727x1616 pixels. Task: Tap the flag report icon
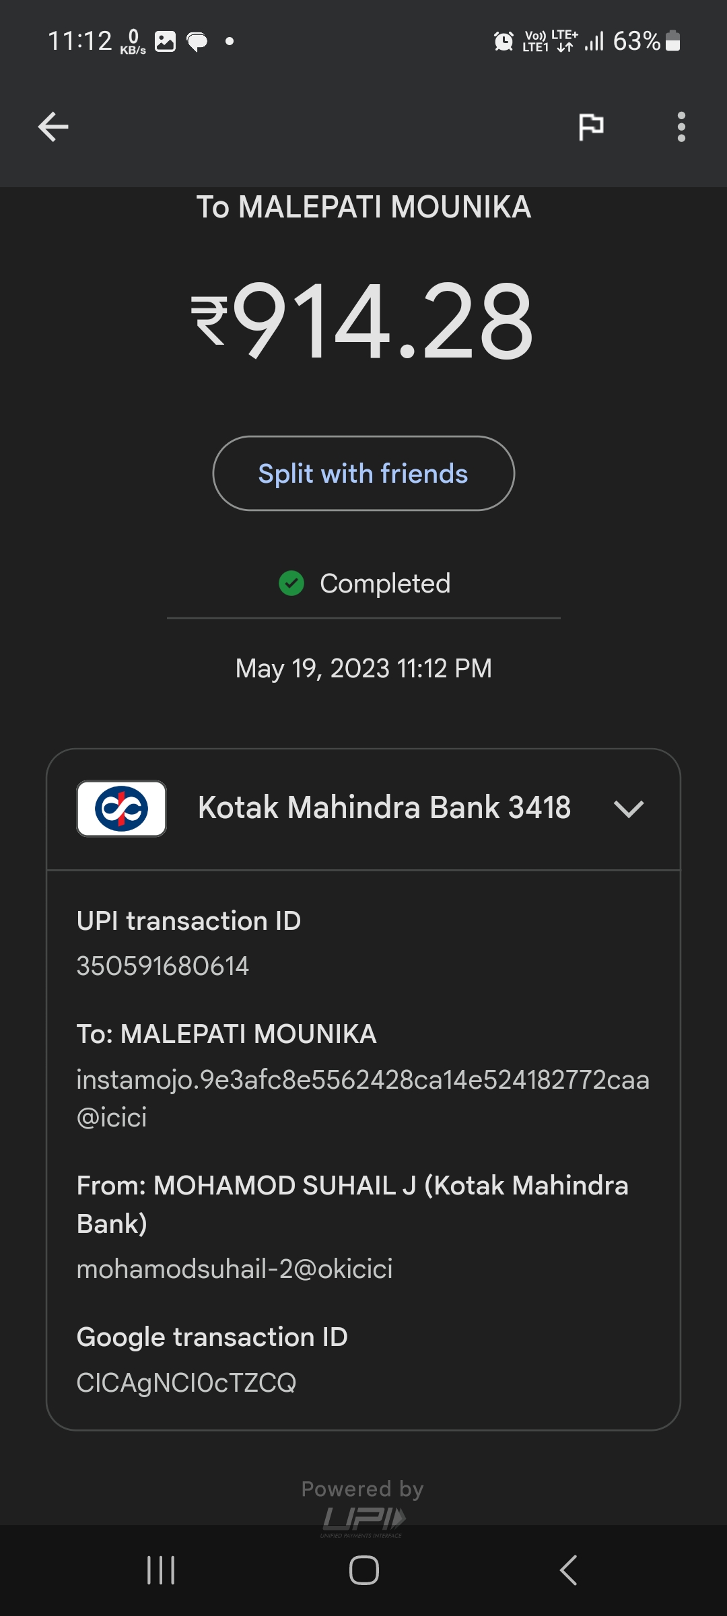[591, 127]
